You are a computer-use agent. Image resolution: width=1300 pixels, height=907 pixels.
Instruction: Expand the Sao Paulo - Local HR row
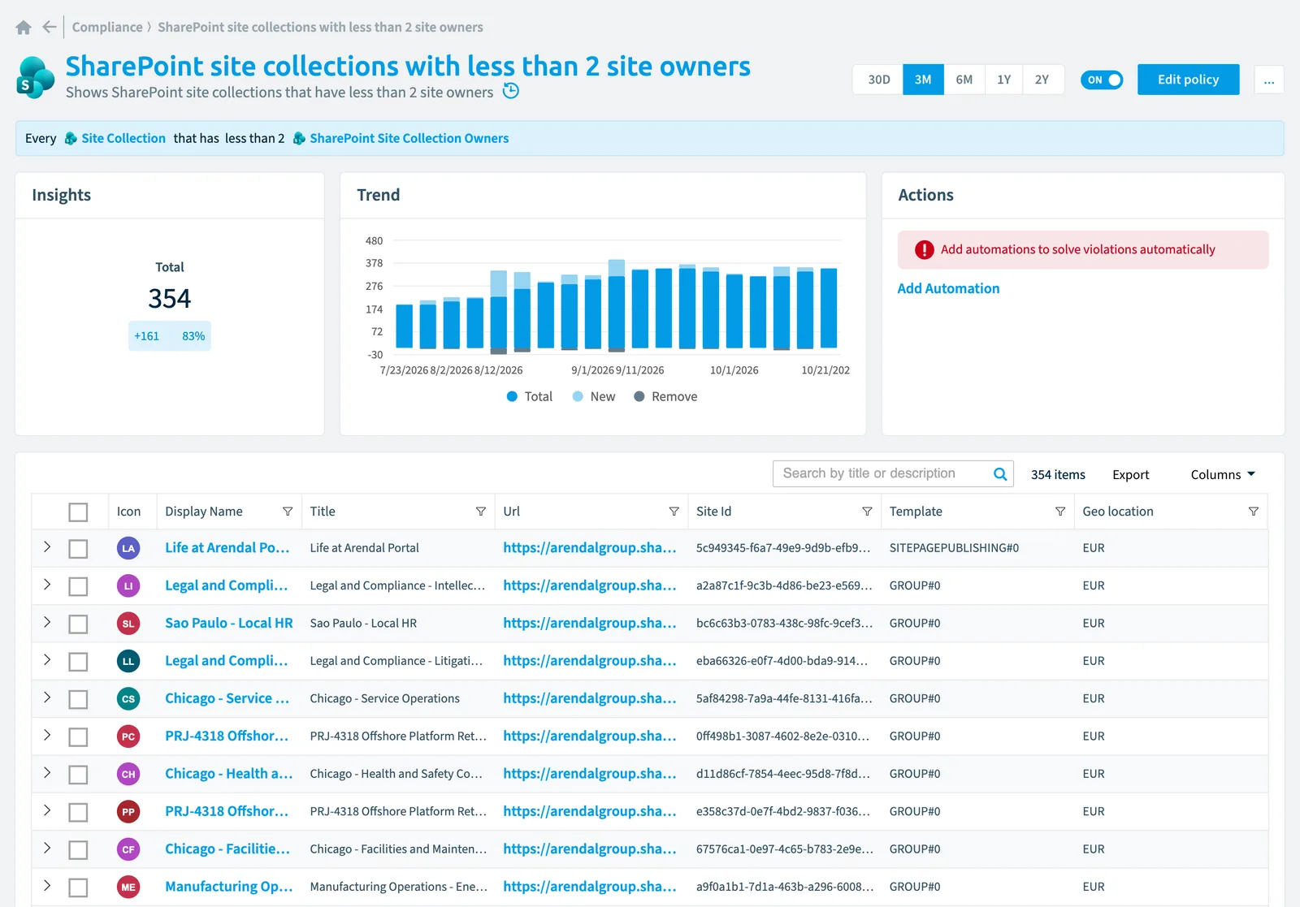point(47,622)
